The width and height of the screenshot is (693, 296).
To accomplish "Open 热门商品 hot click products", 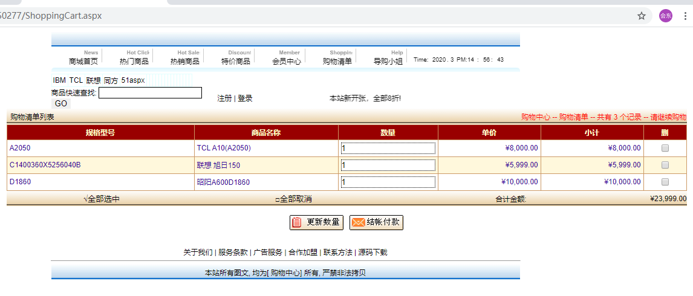I will click(134, 62).
